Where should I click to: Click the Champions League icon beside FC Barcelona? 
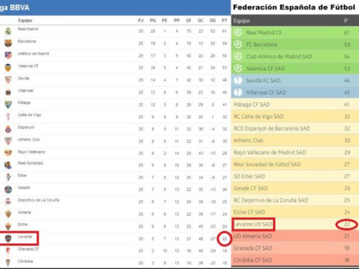pos(238,45)
